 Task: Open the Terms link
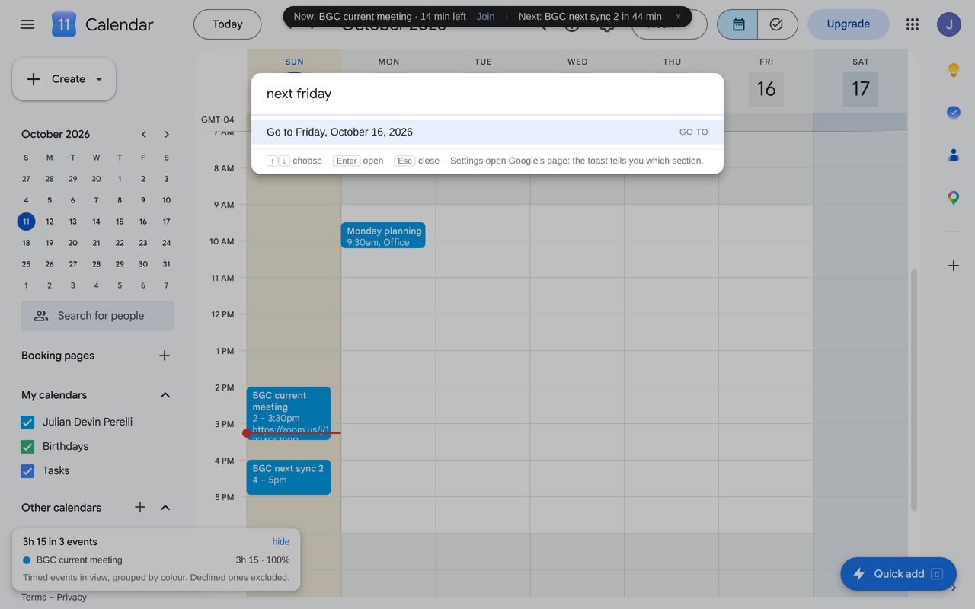tap(34, 598)
